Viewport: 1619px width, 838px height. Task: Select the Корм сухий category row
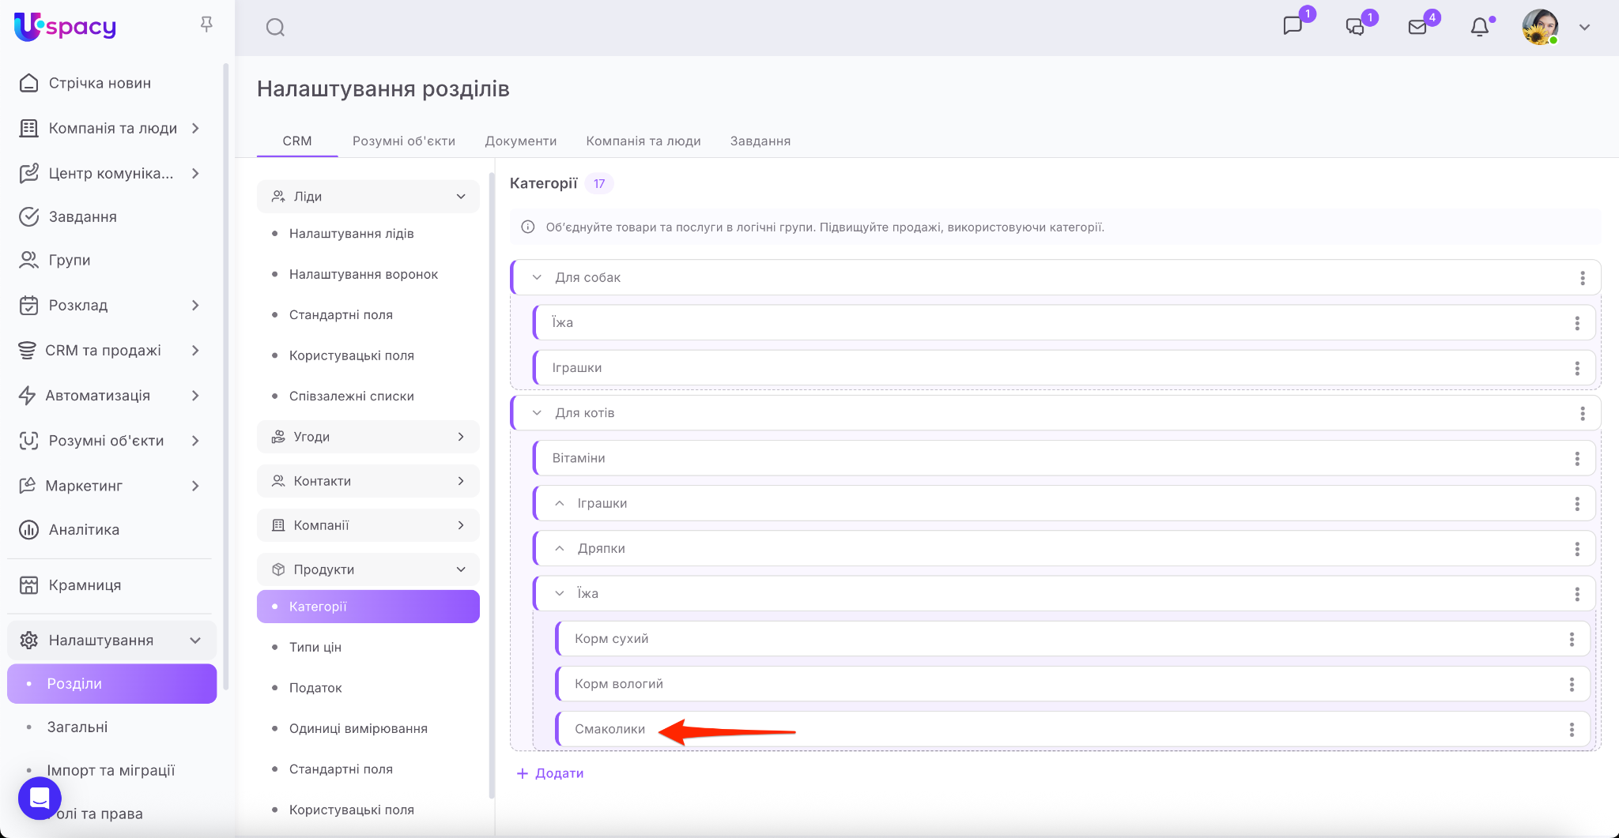pyautogui.click(x=612, y=639)
